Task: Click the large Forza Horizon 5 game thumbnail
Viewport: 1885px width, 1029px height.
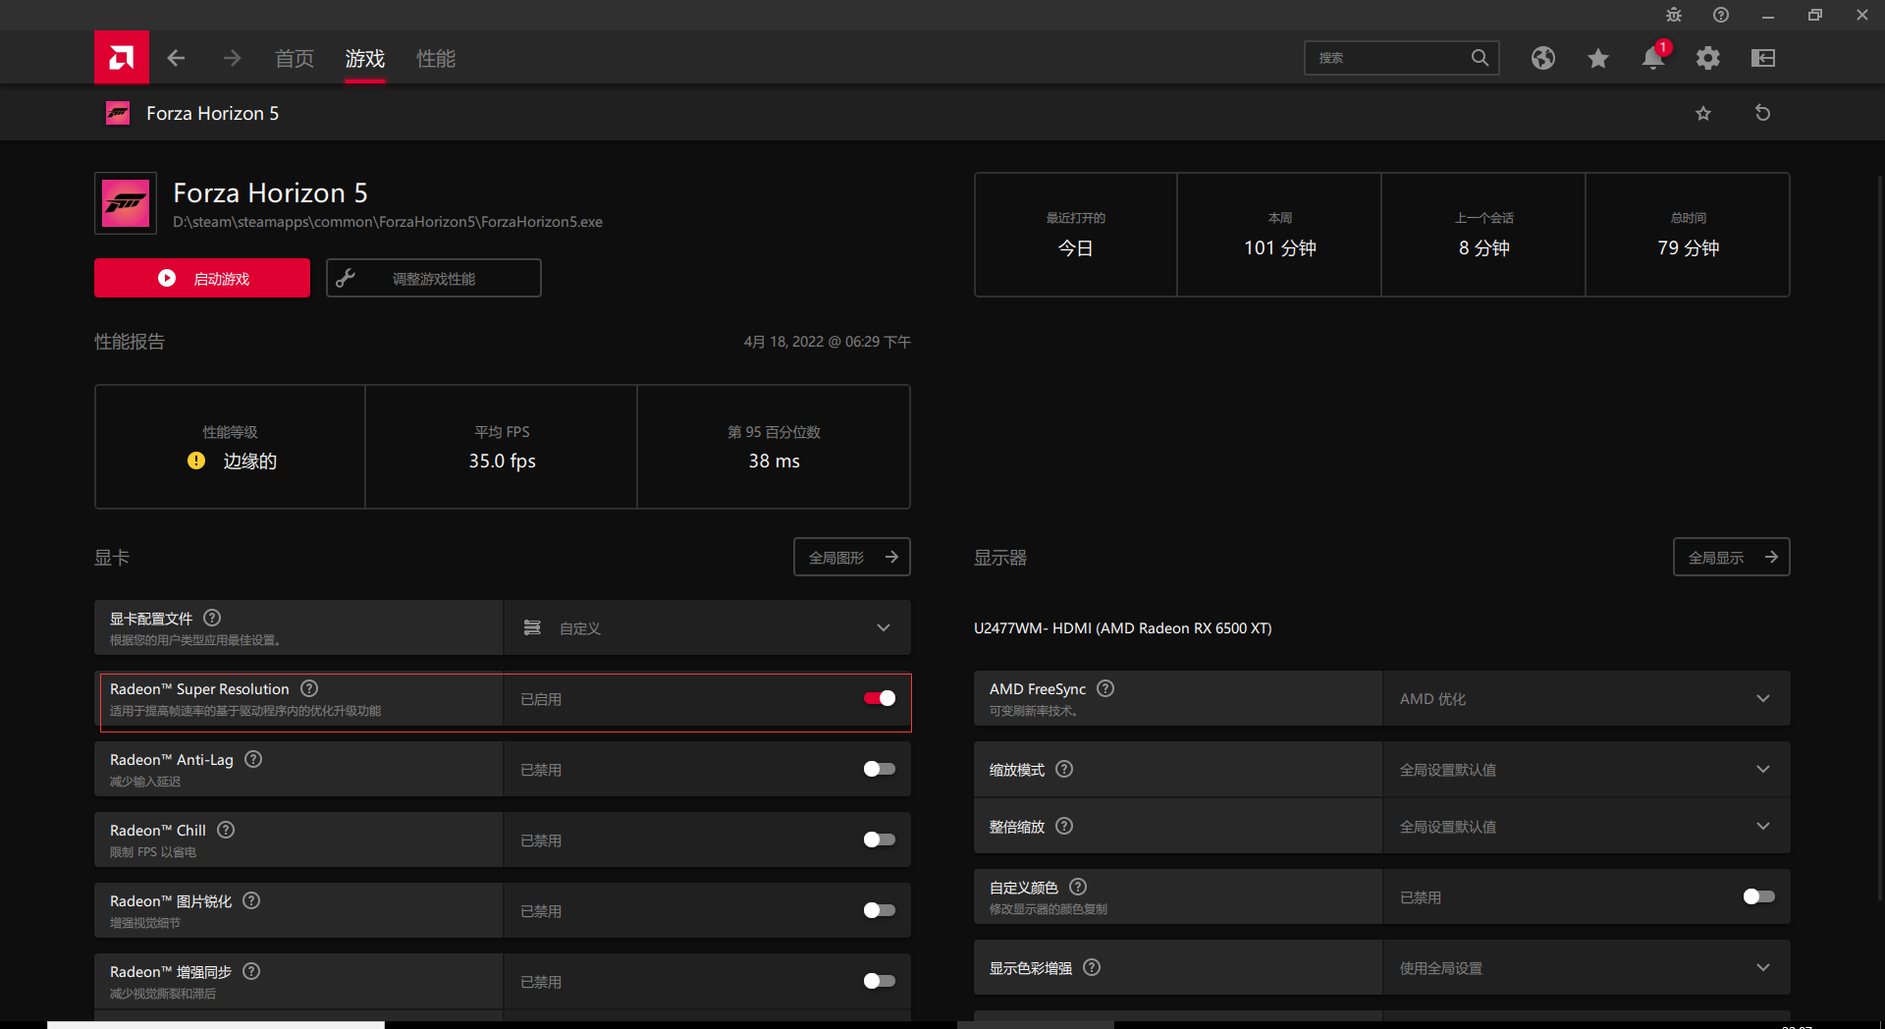Action: [126, 203]
